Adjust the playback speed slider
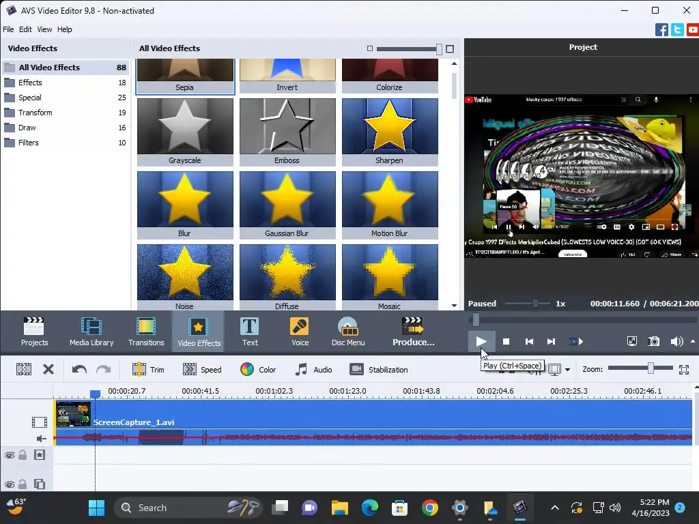Viewport: 699px width, 524px height. point(535,304)
